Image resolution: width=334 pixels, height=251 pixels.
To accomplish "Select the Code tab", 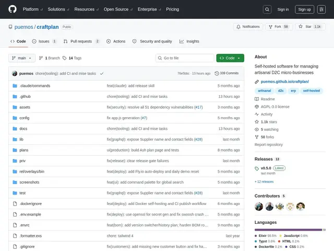I will [18, 41].
